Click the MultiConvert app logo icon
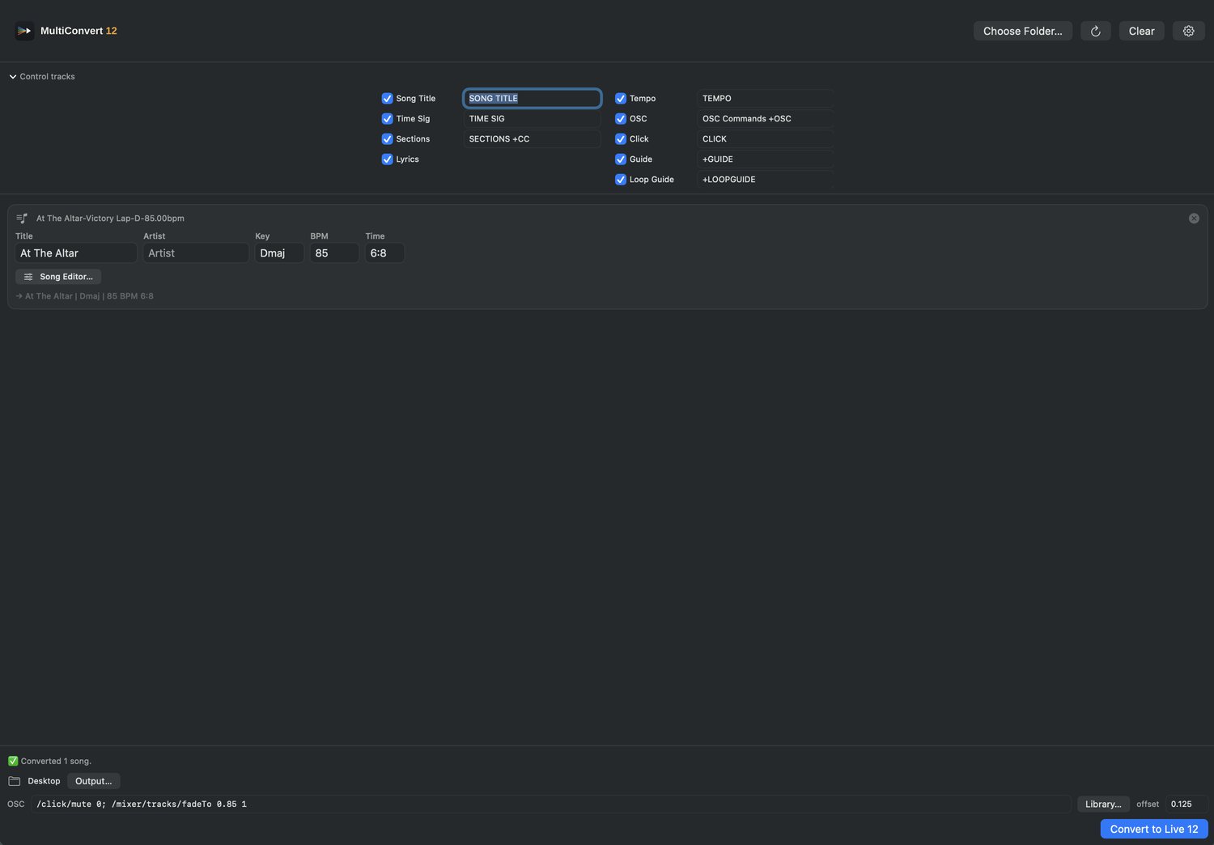1214x845 pixels. coord(24,31)
